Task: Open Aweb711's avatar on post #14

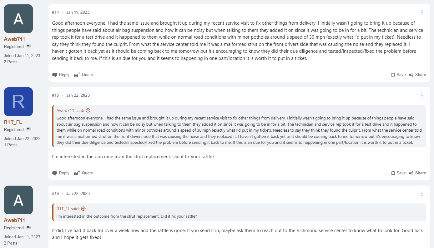Action: (x=18, y=19)
